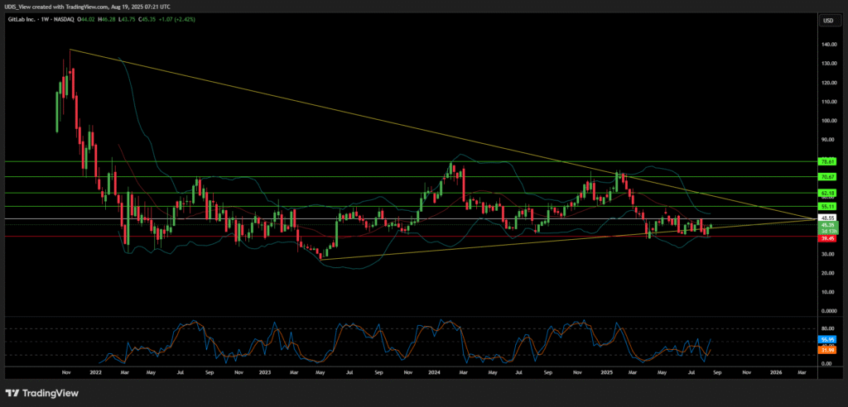Image resolution: width=848 pixels, height=407 pixels.
Task: Click the white 48.55 price label
Action: tap(826, 218)
